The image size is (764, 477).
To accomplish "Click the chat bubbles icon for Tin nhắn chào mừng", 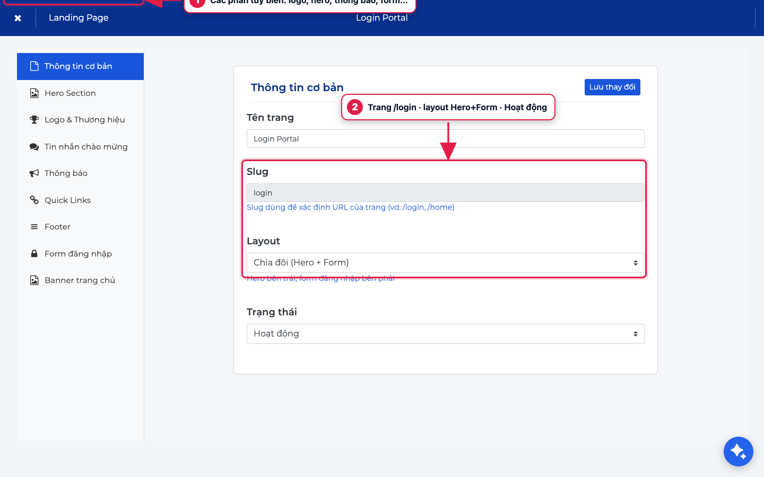I will (34, 147).
